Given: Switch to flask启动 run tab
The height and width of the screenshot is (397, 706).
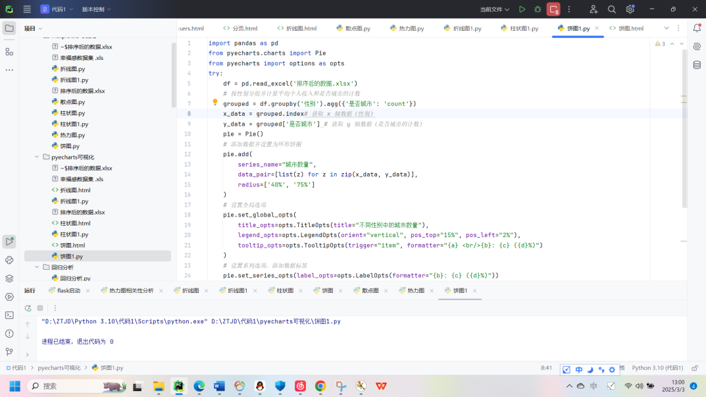Looking at the screenshot, I should (64, 290).
